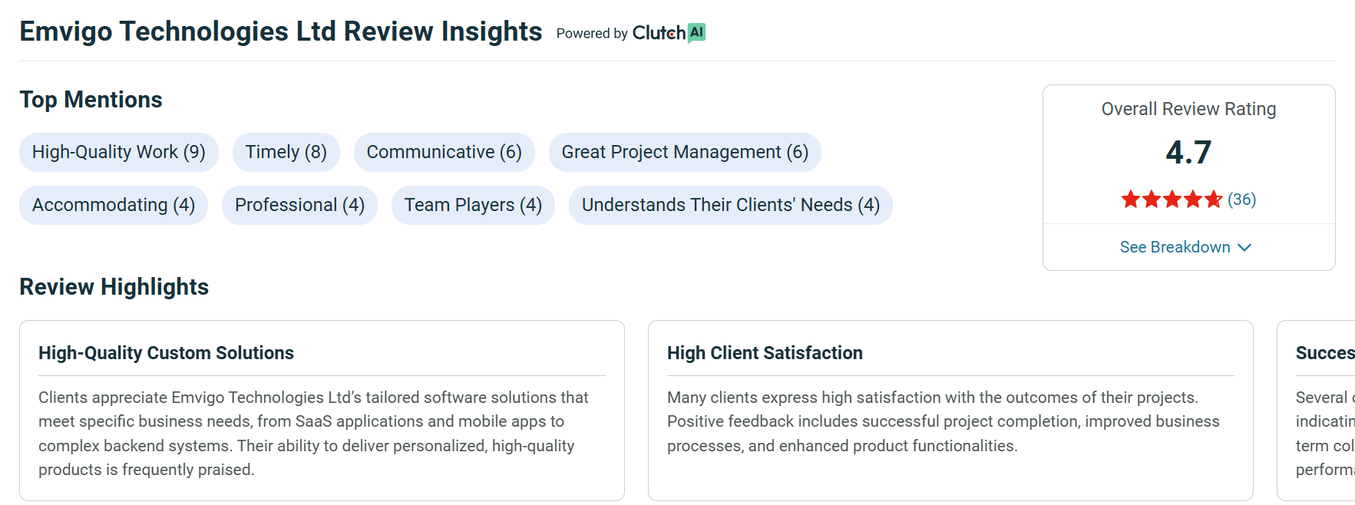Click the 4.7 overall rating number
This screenshot has width=1355, height=505.
tap(1188, 152)
